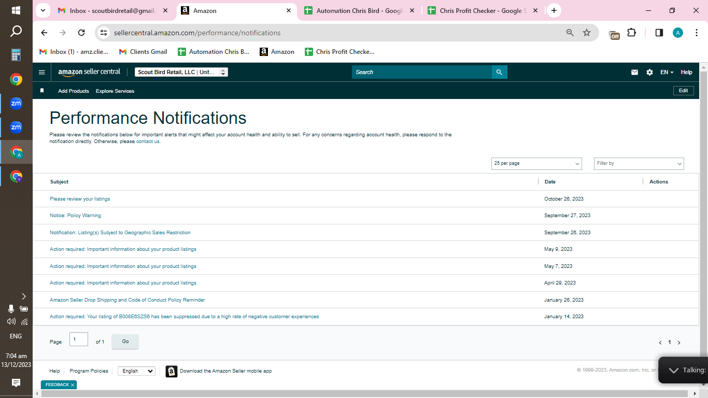Viewport: 708px width, 398px height.
Task: Click the taskbar volume icon
Action: coord(11,321)
